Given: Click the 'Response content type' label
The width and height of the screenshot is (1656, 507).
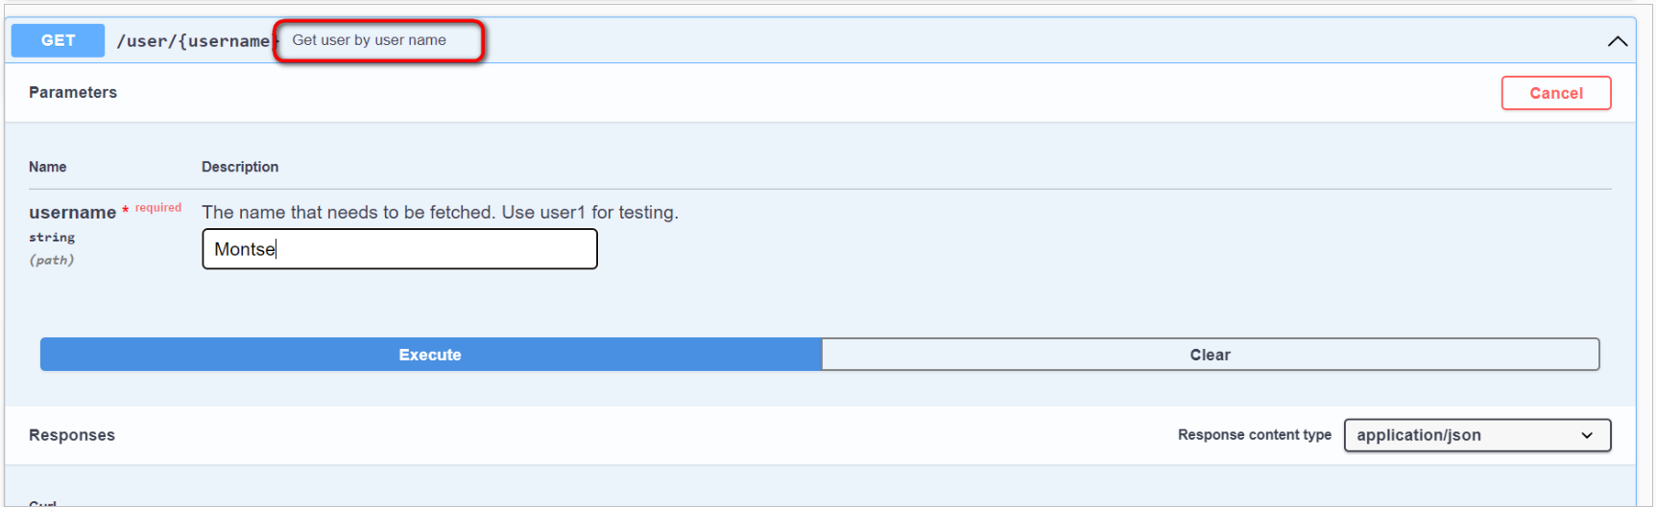Looking at the screenshot, I should [x=1254, y=435].
